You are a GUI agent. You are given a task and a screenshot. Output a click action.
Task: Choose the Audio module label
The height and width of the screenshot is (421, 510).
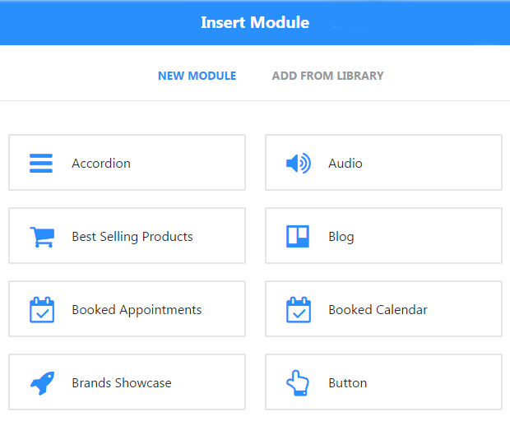pyautogui.click(x=345, y=163)
